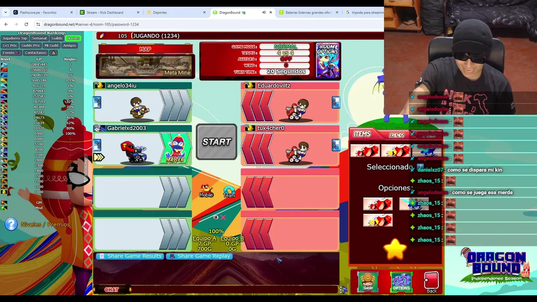Image resolution: width=537 pixels, height=302 pixels.
Task: Click the blue help question mark icon
Action: coord(11,224)
